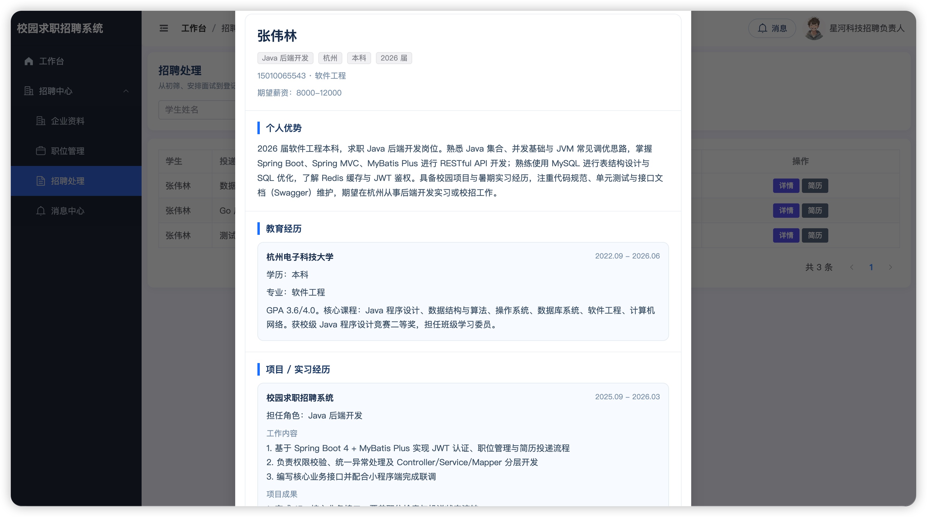Image resolution: width=927 pixels, height=517 pixels.
Task: Click the 本科 tag in resume header
Action: (359, 58)
